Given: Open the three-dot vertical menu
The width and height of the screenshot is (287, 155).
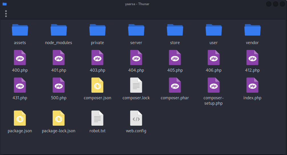Looking at the screenshot, I should pyautogui.click(x=6, y=14).
